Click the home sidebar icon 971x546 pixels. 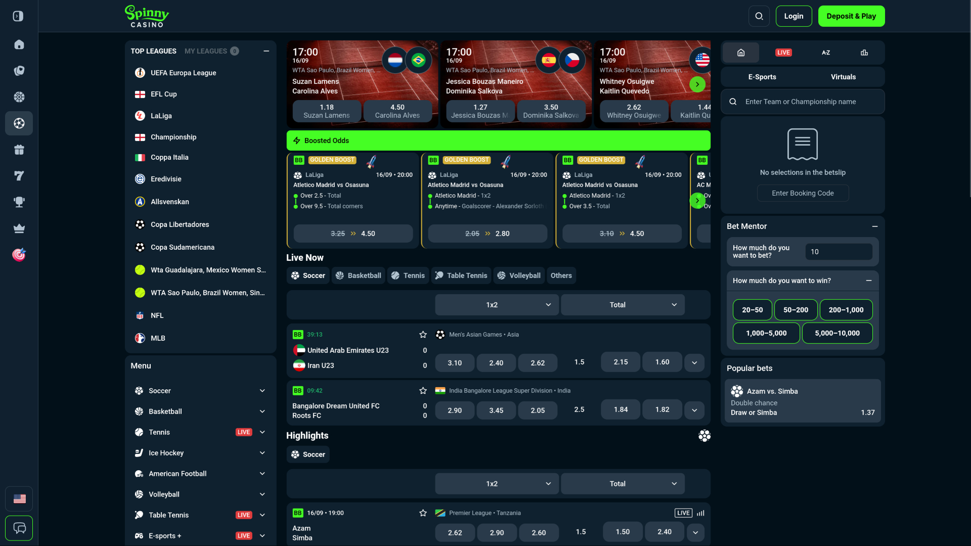coord(19,44)
